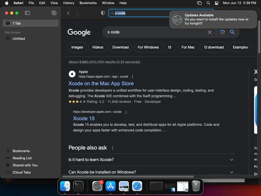Open new tab group icon
The width and height of the screenshot is (261, 196).
click(54, 13)
